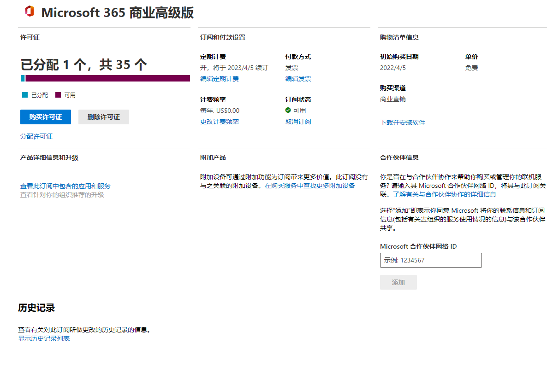547x367 pixels.
Task: Click the purple available license bar
Action: (107, 78)
